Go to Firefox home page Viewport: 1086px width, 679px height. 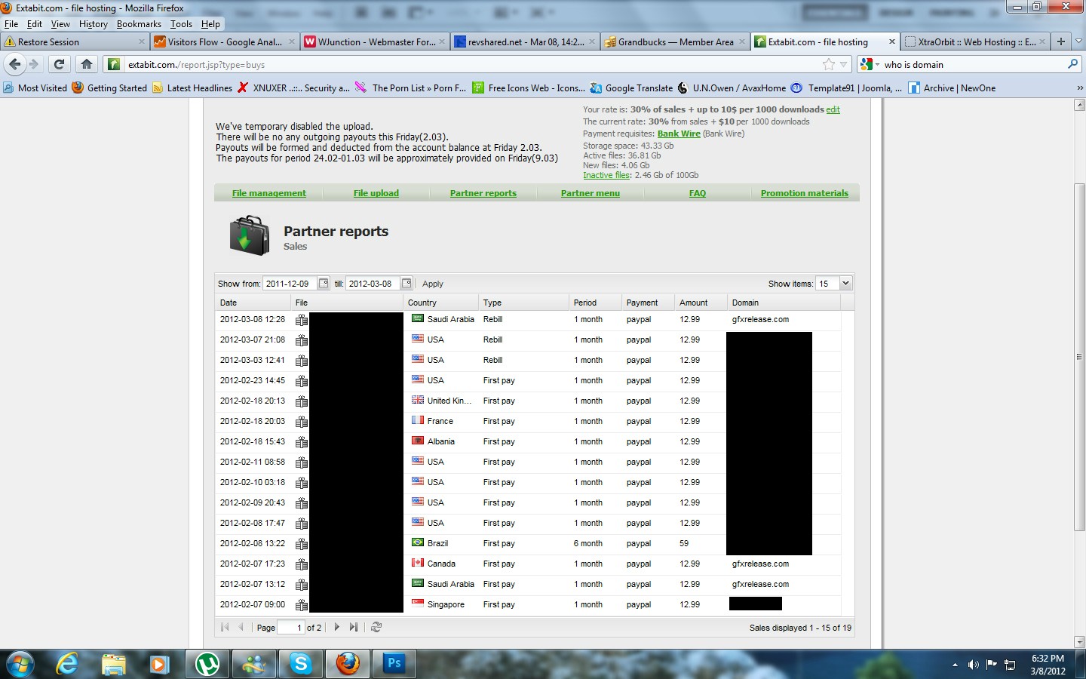[87, 64]
